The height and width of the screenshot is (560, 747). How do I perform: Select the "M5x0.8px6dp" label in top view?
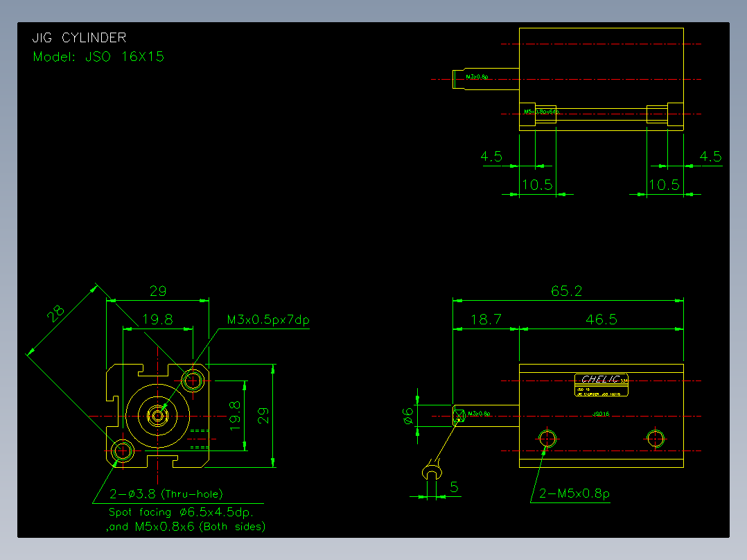click(542, 112)
